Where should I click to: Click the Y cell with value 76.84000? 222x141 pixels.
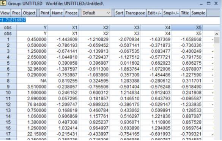coord(32,105)
